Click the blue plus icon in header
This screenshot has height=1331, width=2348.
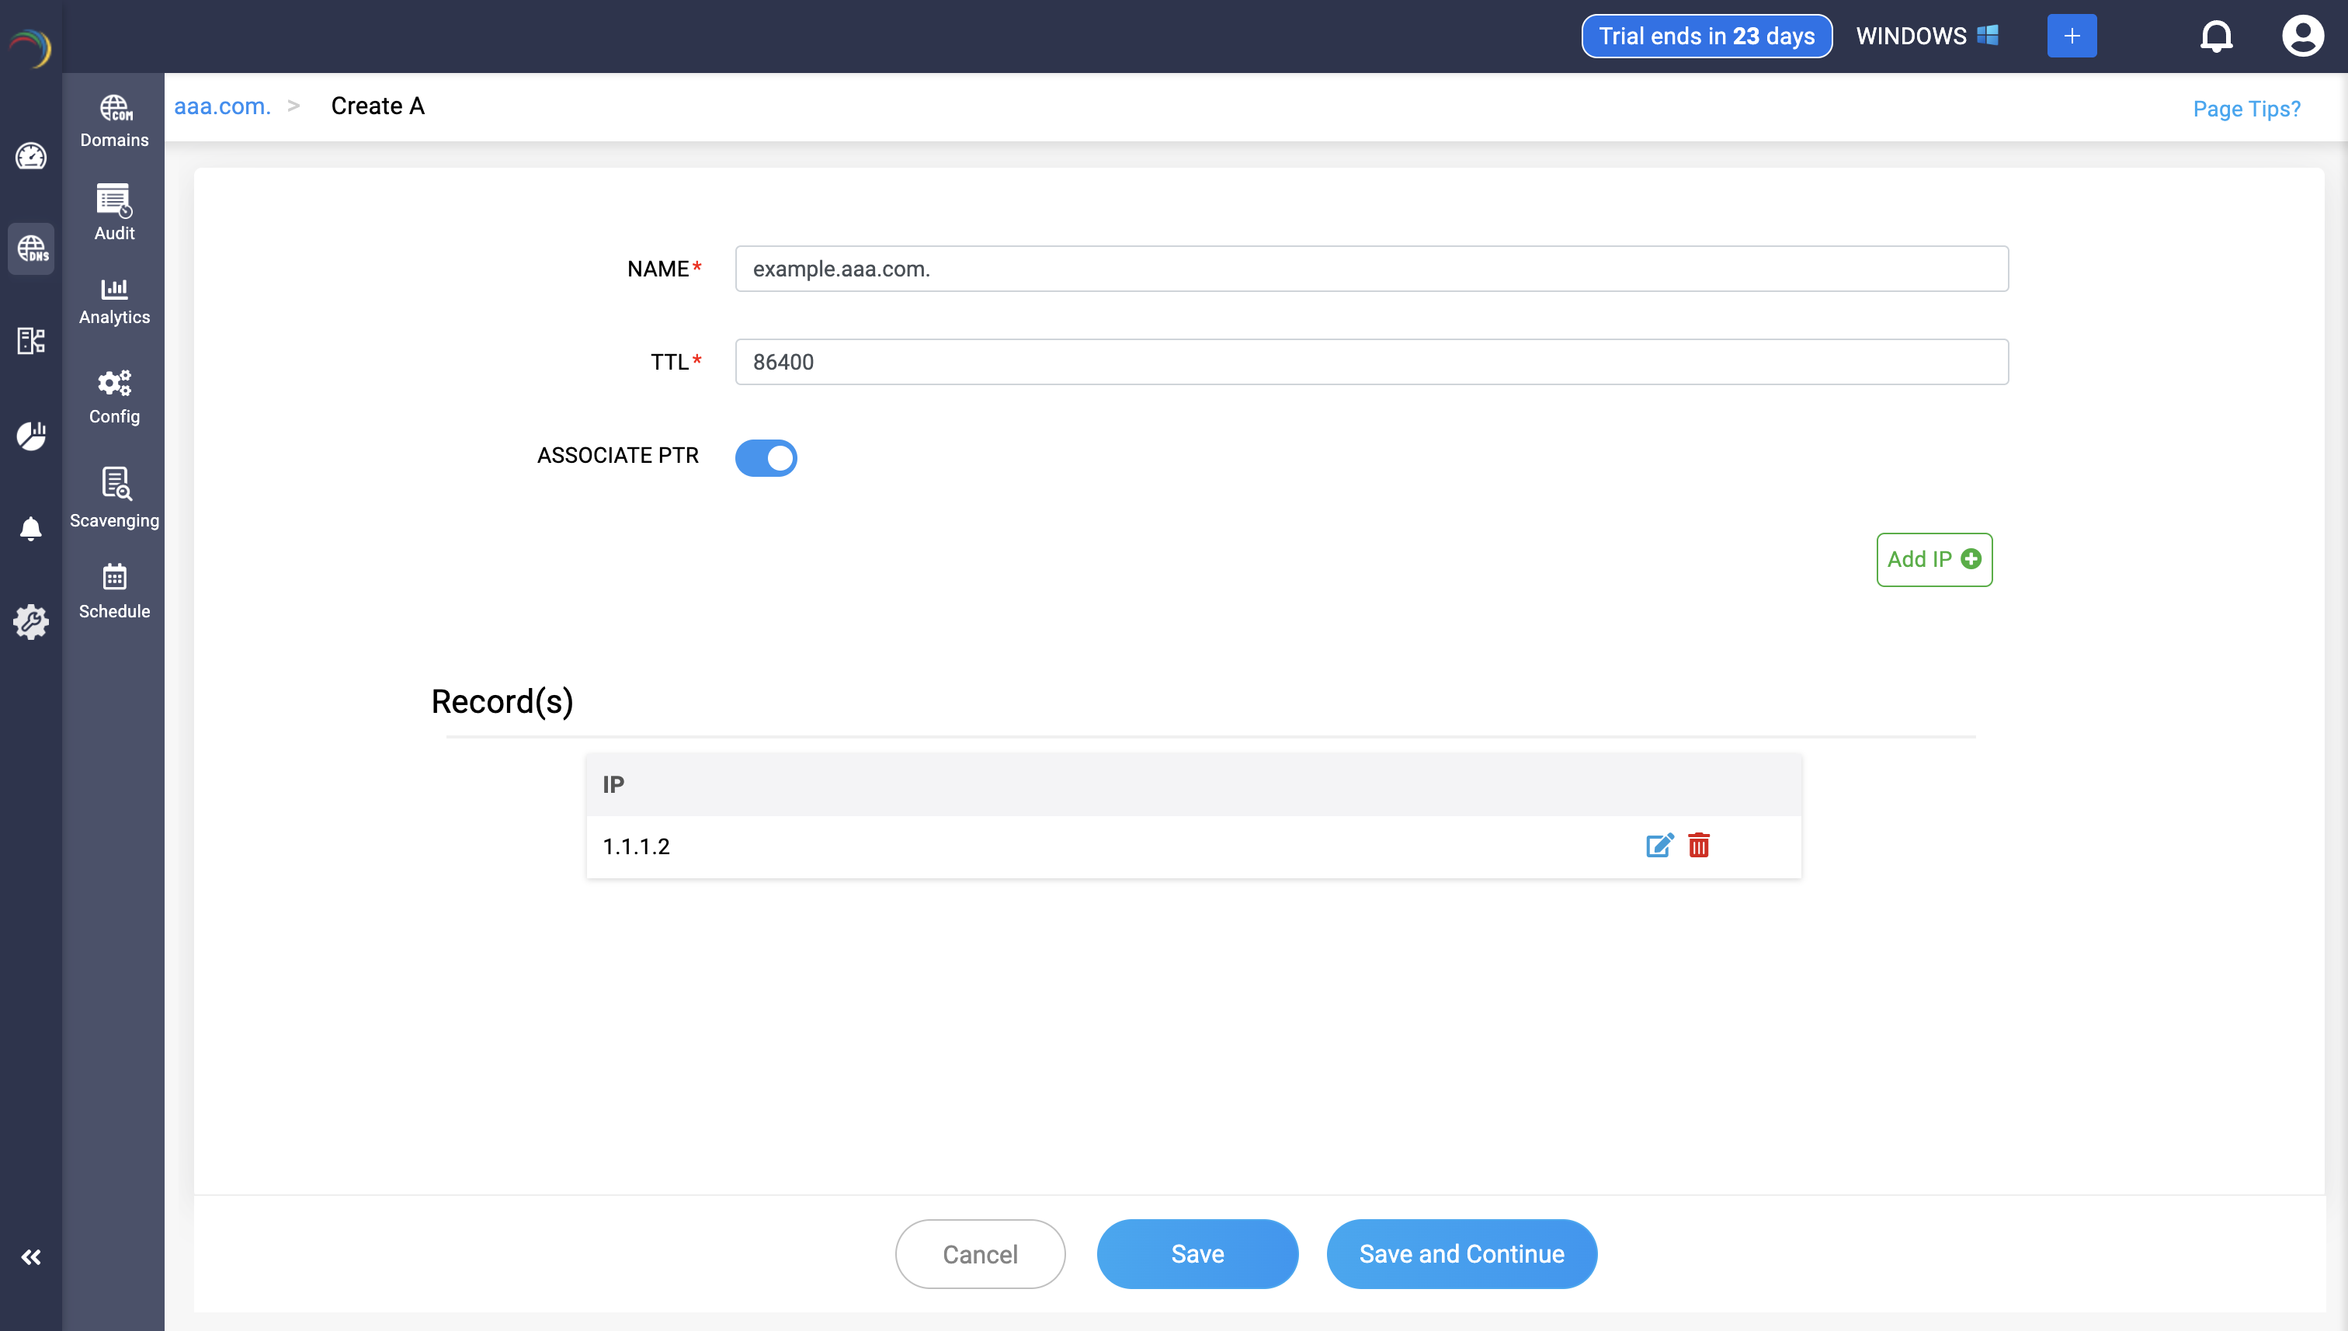2071,36
